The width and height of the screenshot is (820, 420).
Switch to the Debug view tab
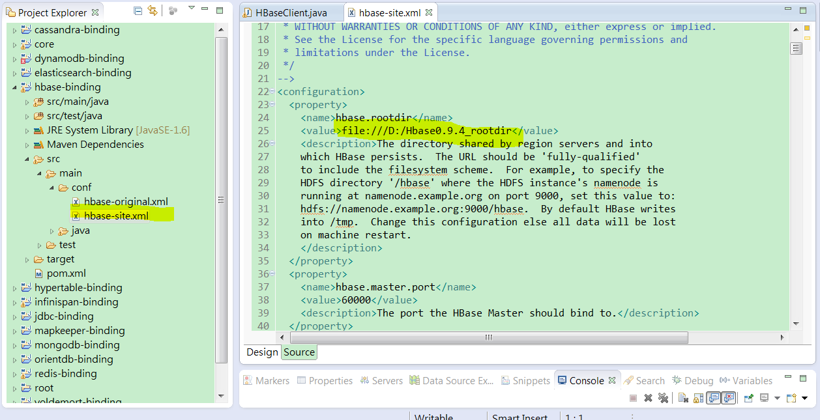pyautogui.click(x=693, y=381)
